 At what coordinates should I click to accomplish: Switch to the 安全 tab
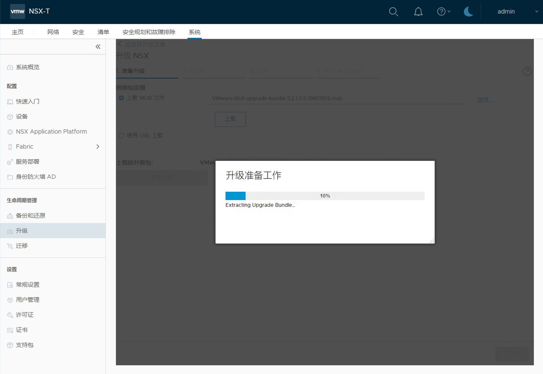pos(78,32)
